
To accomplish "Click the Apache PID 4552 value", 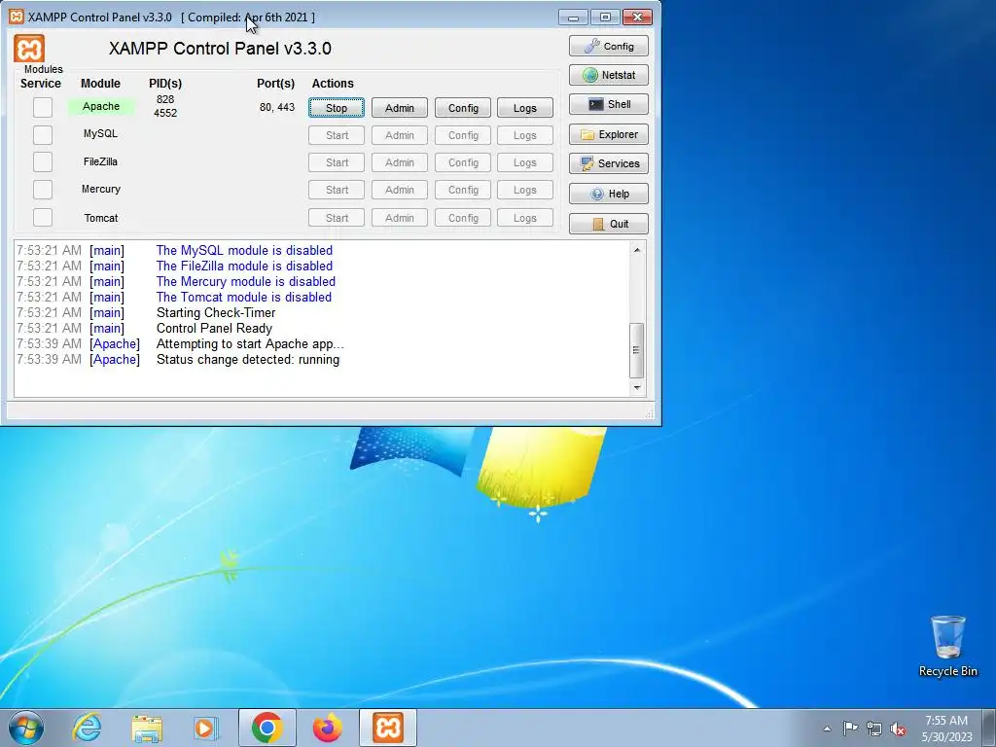I will tap(165, 113).
